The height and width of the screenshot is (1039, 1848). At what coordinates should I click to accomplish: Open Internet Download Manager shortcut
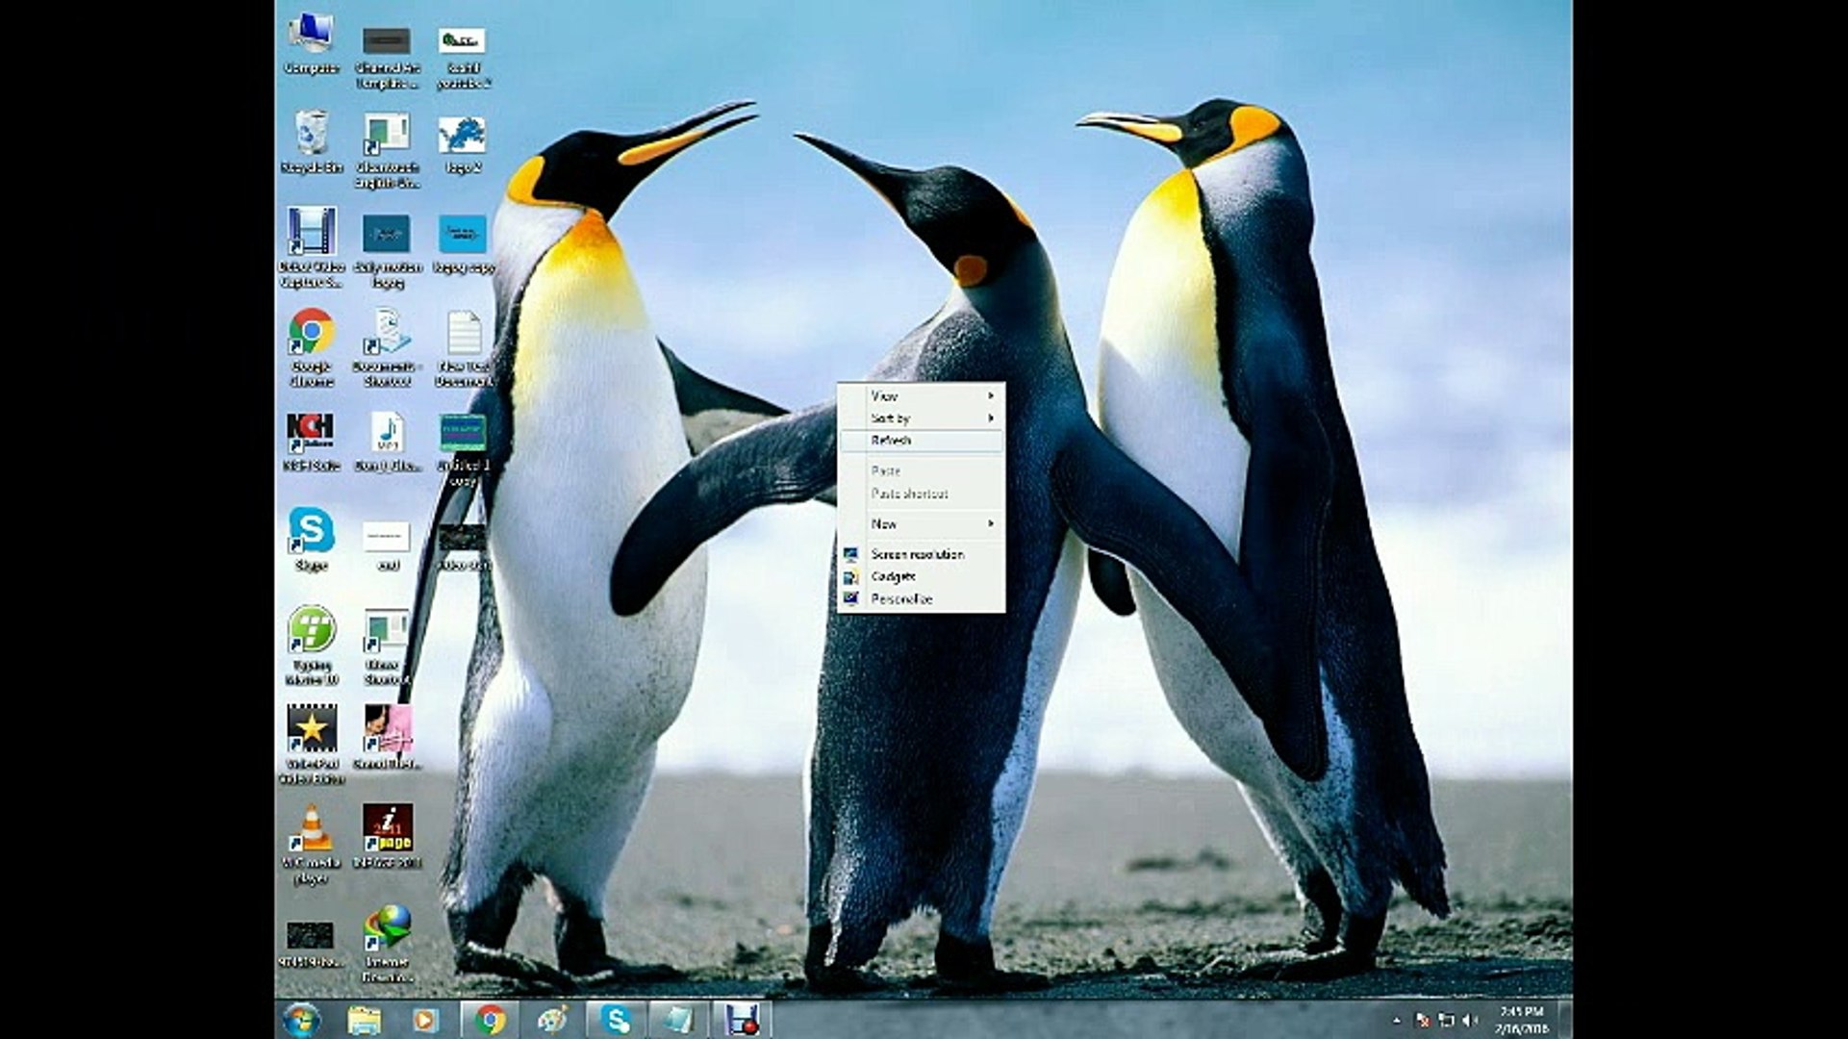388,943
